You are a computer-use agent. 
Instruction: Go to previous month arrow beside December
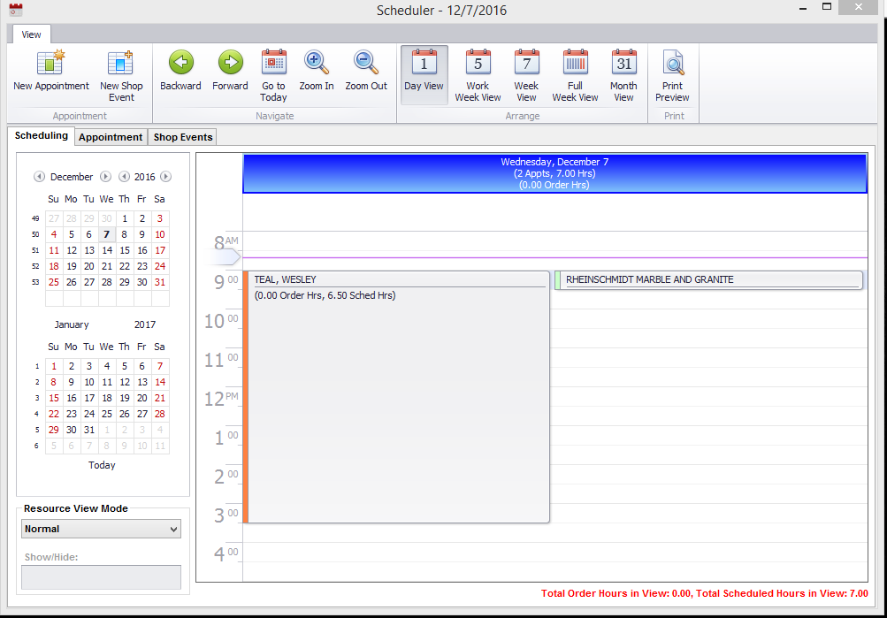pyautogui.click(x=39, y=177)
